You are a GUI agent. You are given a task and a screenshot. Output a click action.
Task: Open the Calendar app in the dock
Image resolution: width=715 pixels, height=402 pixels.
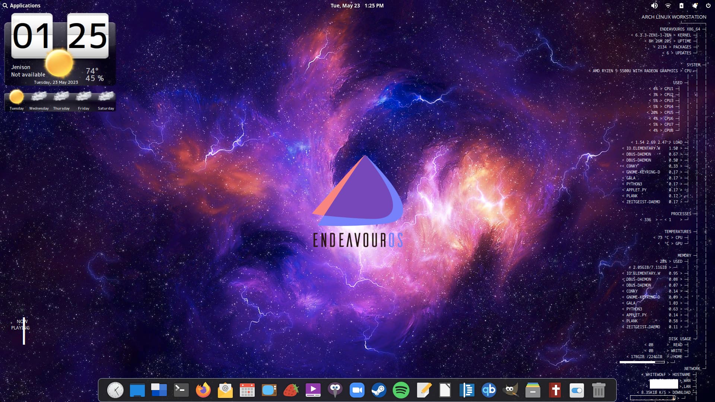click(x=247, y=390)
